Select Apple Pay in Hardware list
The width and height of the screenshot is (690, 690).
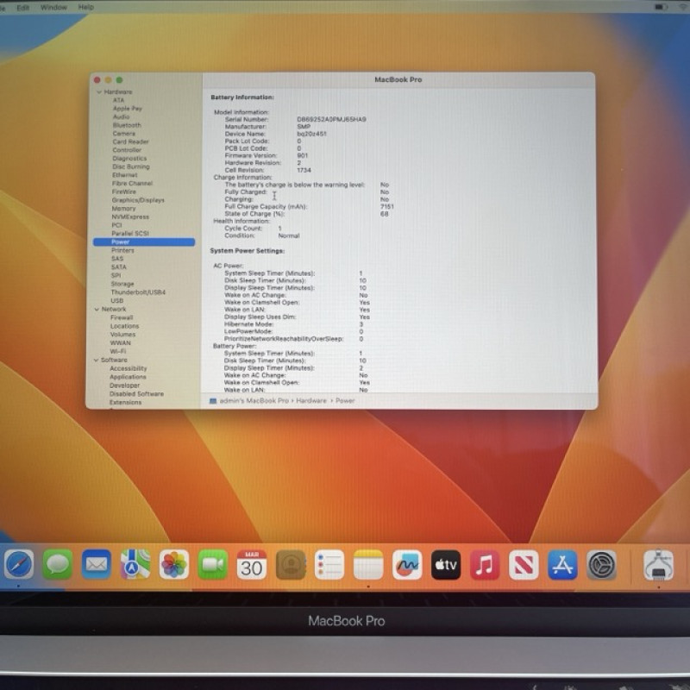(x=127, y=109)
